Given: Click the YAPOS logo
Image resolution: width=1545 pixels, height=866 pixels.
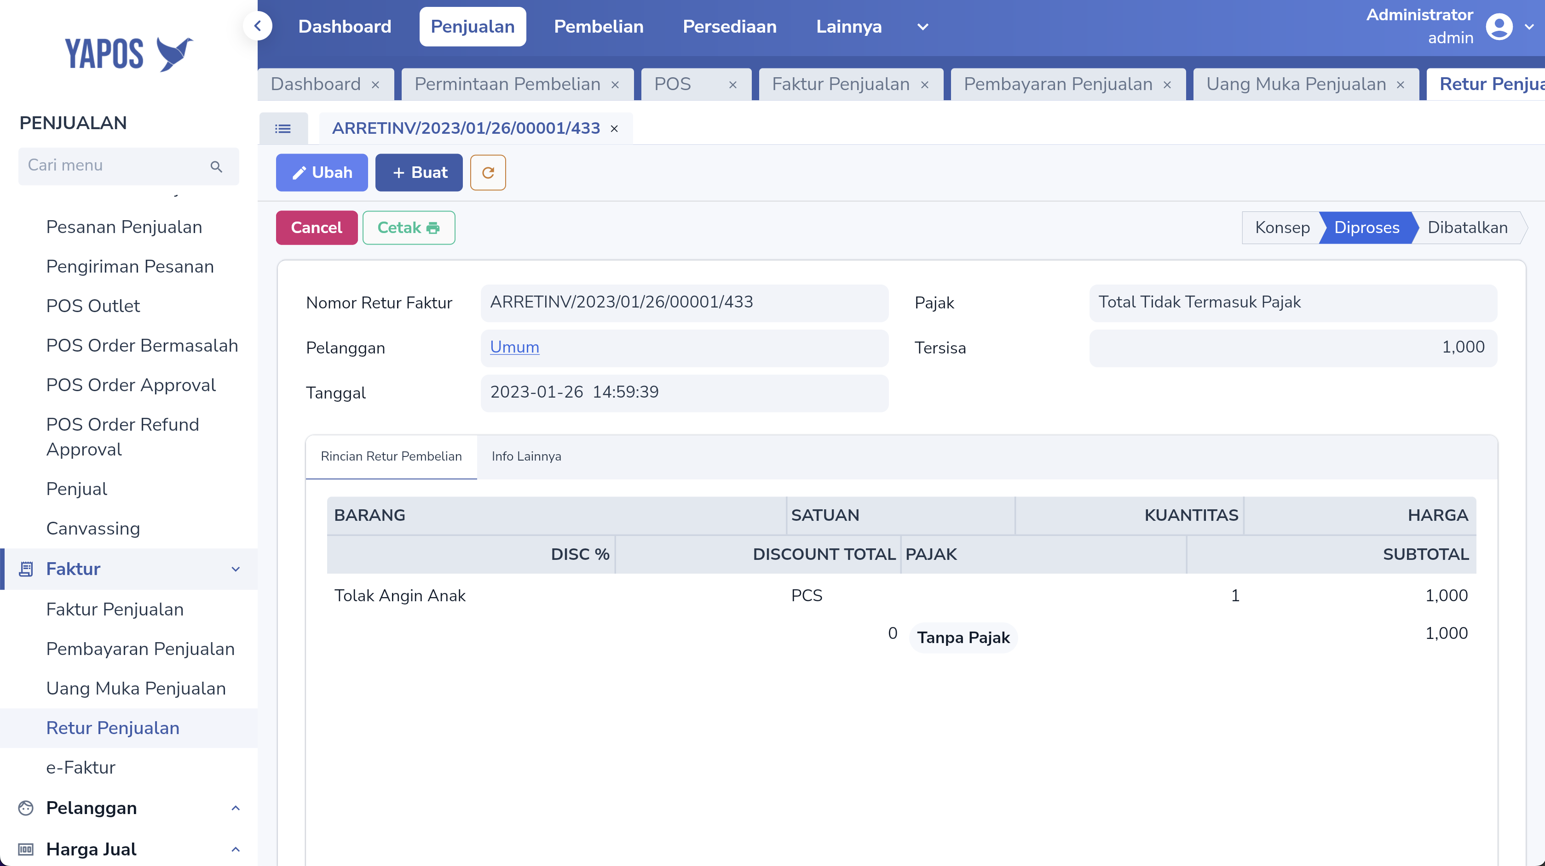Looking at the screenshot, I should click(x=129, y=54).
